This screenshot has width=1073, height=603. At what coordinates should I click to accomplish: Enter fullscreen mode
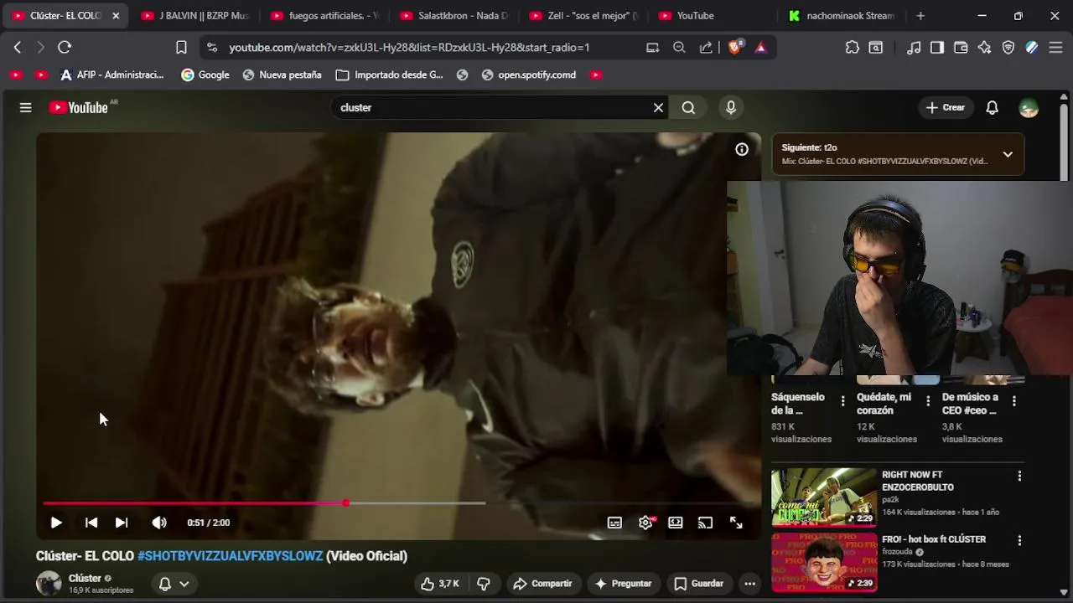coord(736,523)
